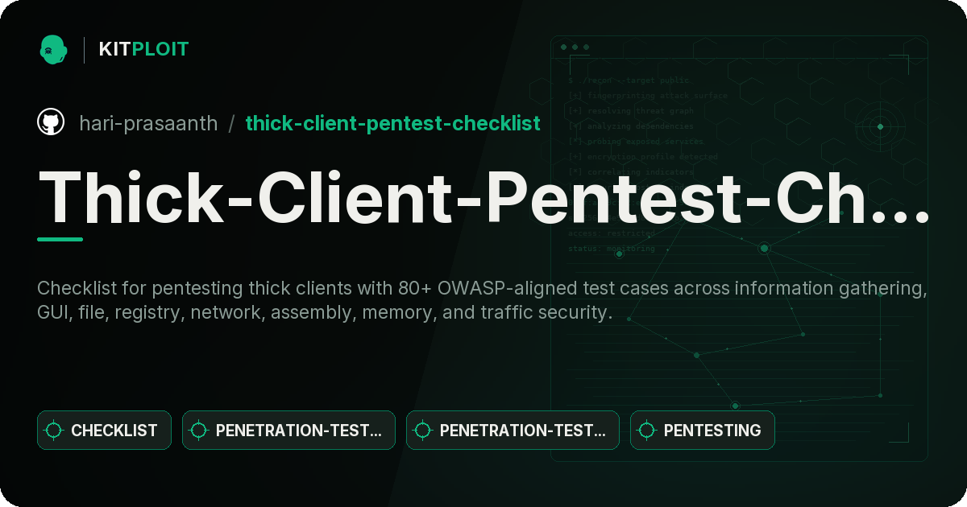Click the Thick-Client-Pentest-Ch... title heading

(x=483, y=196)
